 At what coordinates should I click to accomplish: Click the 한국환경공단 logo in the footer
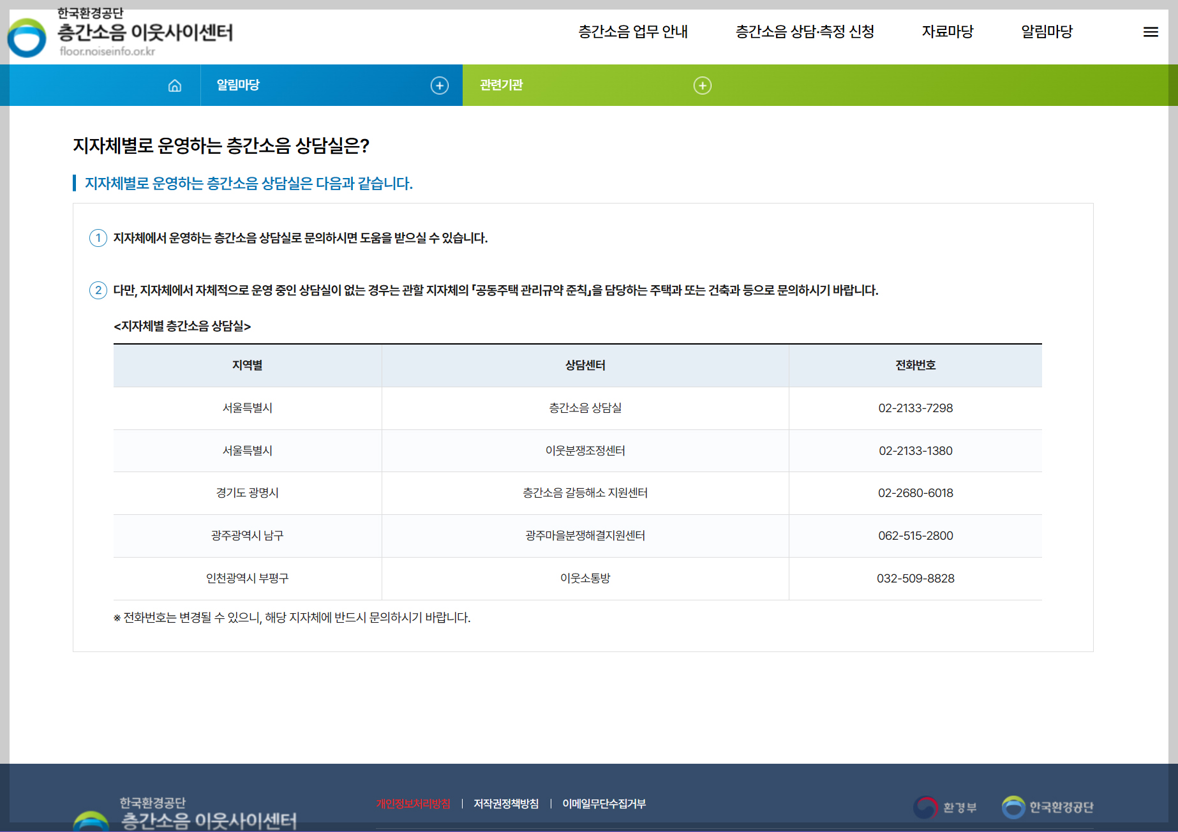(1048, 805)
